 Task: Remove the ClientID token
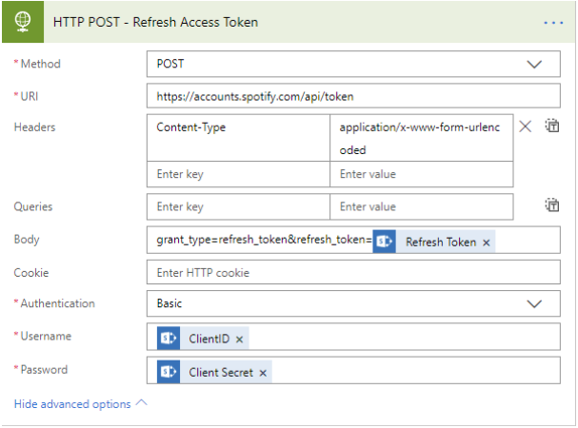239,340
